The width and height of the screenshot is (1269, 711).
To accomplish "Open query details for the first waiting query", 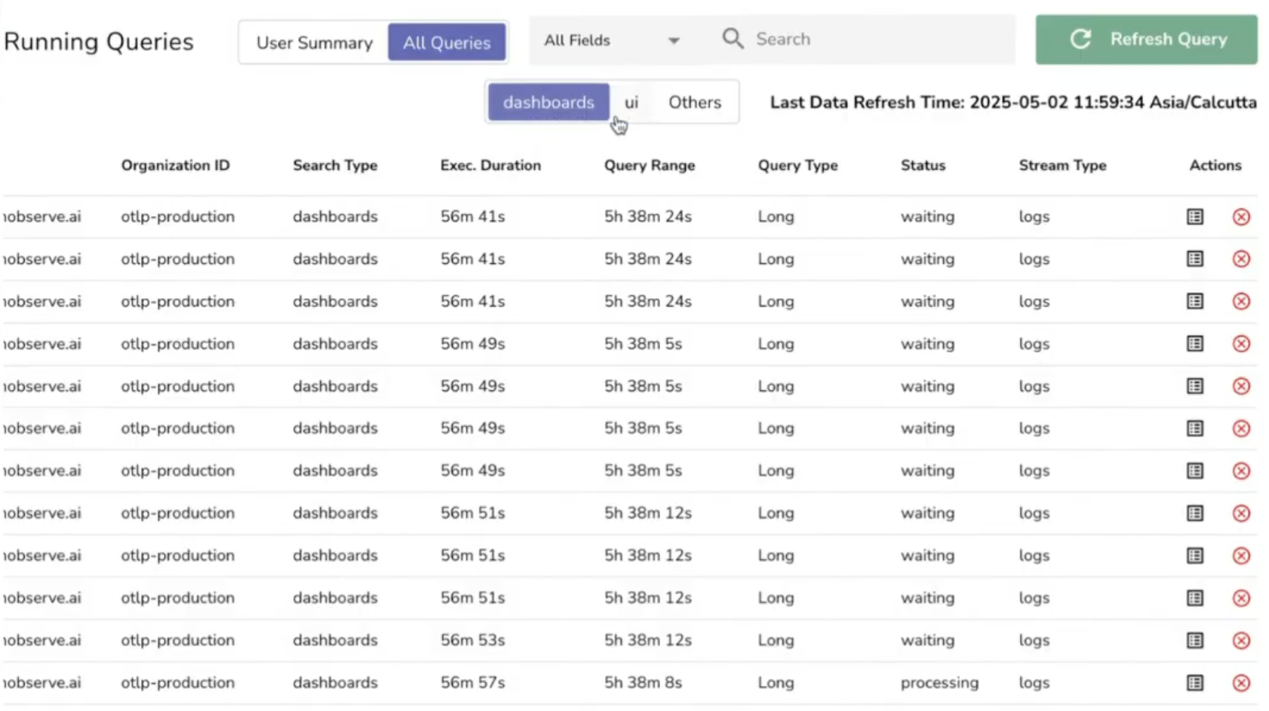I will coord(1194,217).
